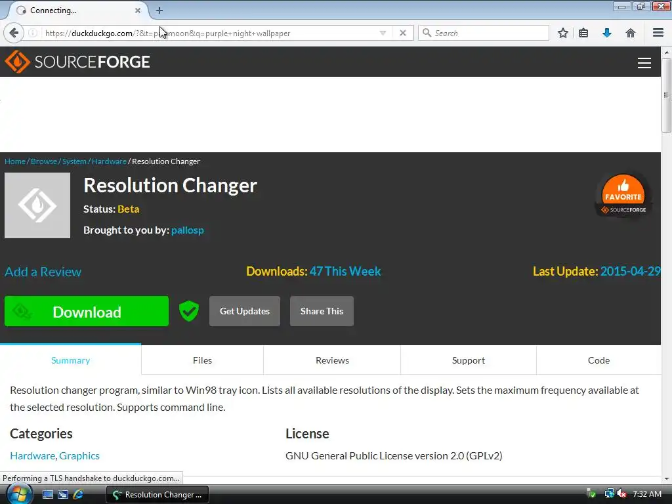Click the Favorite thumbs-up badge
This screenshot has width=672, height=504.
click(x=623, y=194)
